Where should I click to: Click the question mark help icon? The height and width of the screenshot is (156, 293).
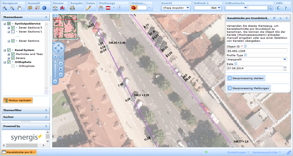[286, 8]
